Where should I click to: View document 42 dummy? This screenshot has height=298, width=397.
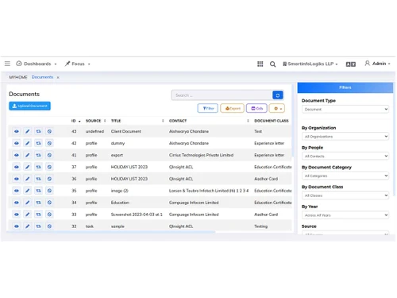(x=17, y=143)
